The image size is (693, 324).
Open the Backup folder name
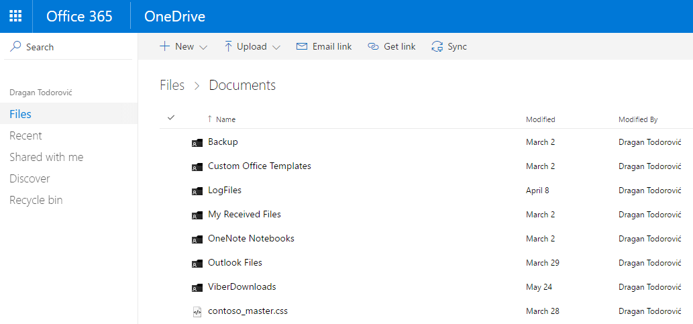pos(223,142)
